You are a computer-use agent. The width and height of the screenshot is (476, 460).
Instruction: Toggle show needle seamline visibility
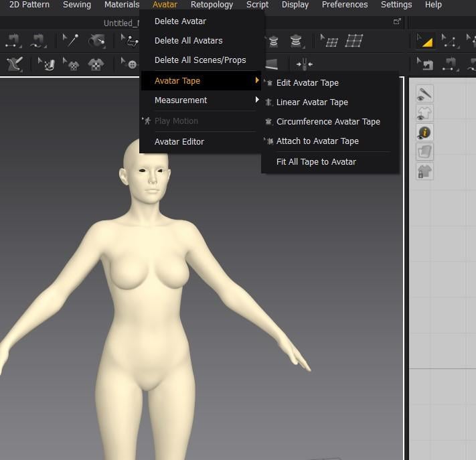tap(424, 94)
